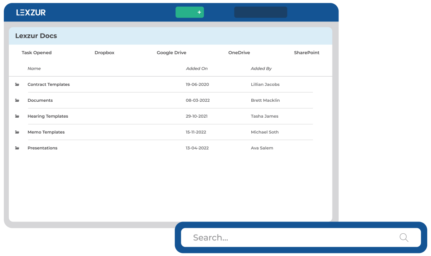
Task: Sort by the Added On column header
Action: (x=197, y=69)
